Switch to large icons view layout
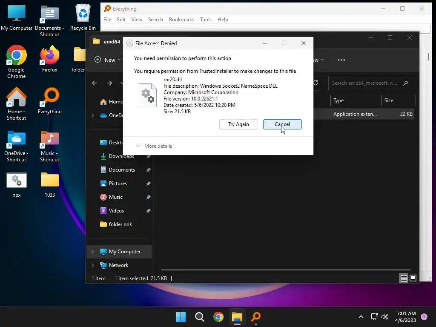The height and width of the screenshot is (327, 436). (x=413, y=278)
